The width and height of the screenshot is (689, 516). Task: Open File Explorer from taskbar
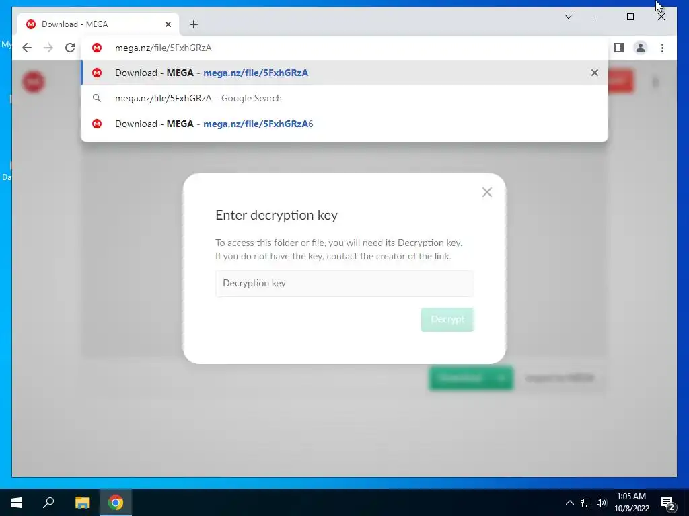[x=82, y=503]
